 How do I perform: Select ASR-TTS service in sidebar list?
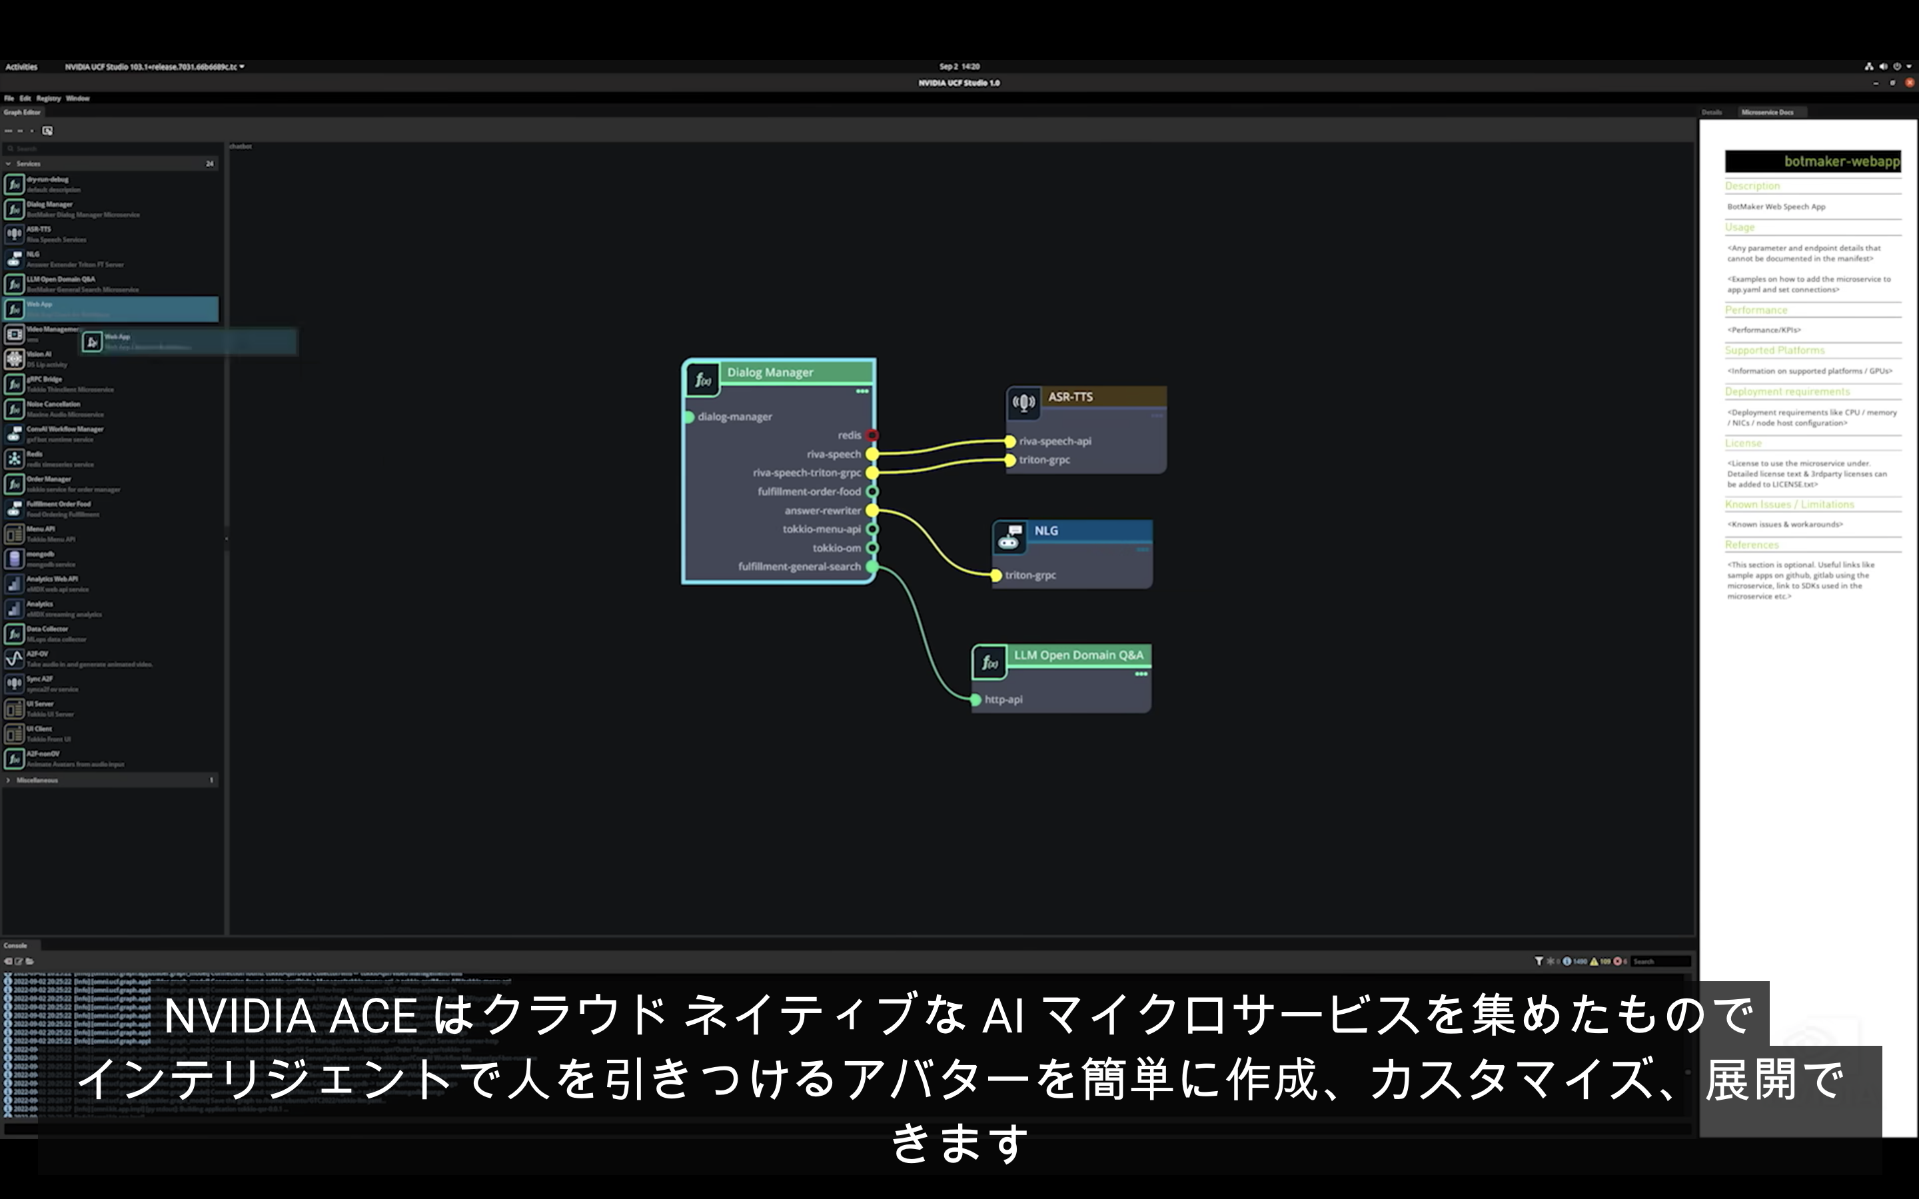pos(111,234)
